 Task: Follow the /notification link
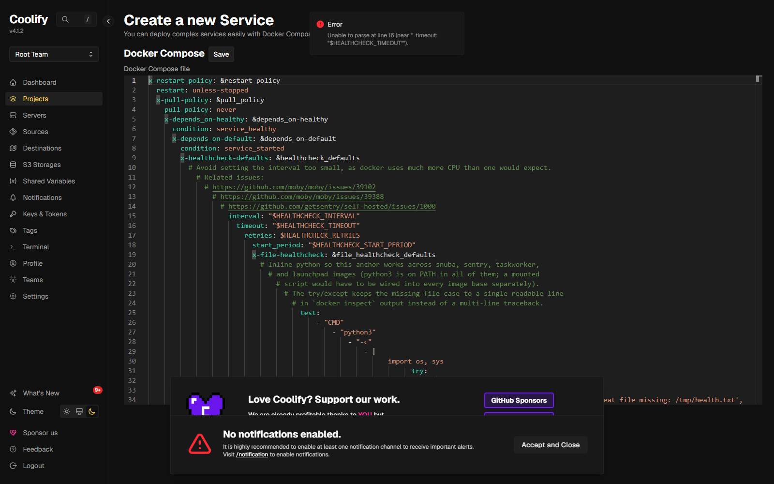point(252,454)
